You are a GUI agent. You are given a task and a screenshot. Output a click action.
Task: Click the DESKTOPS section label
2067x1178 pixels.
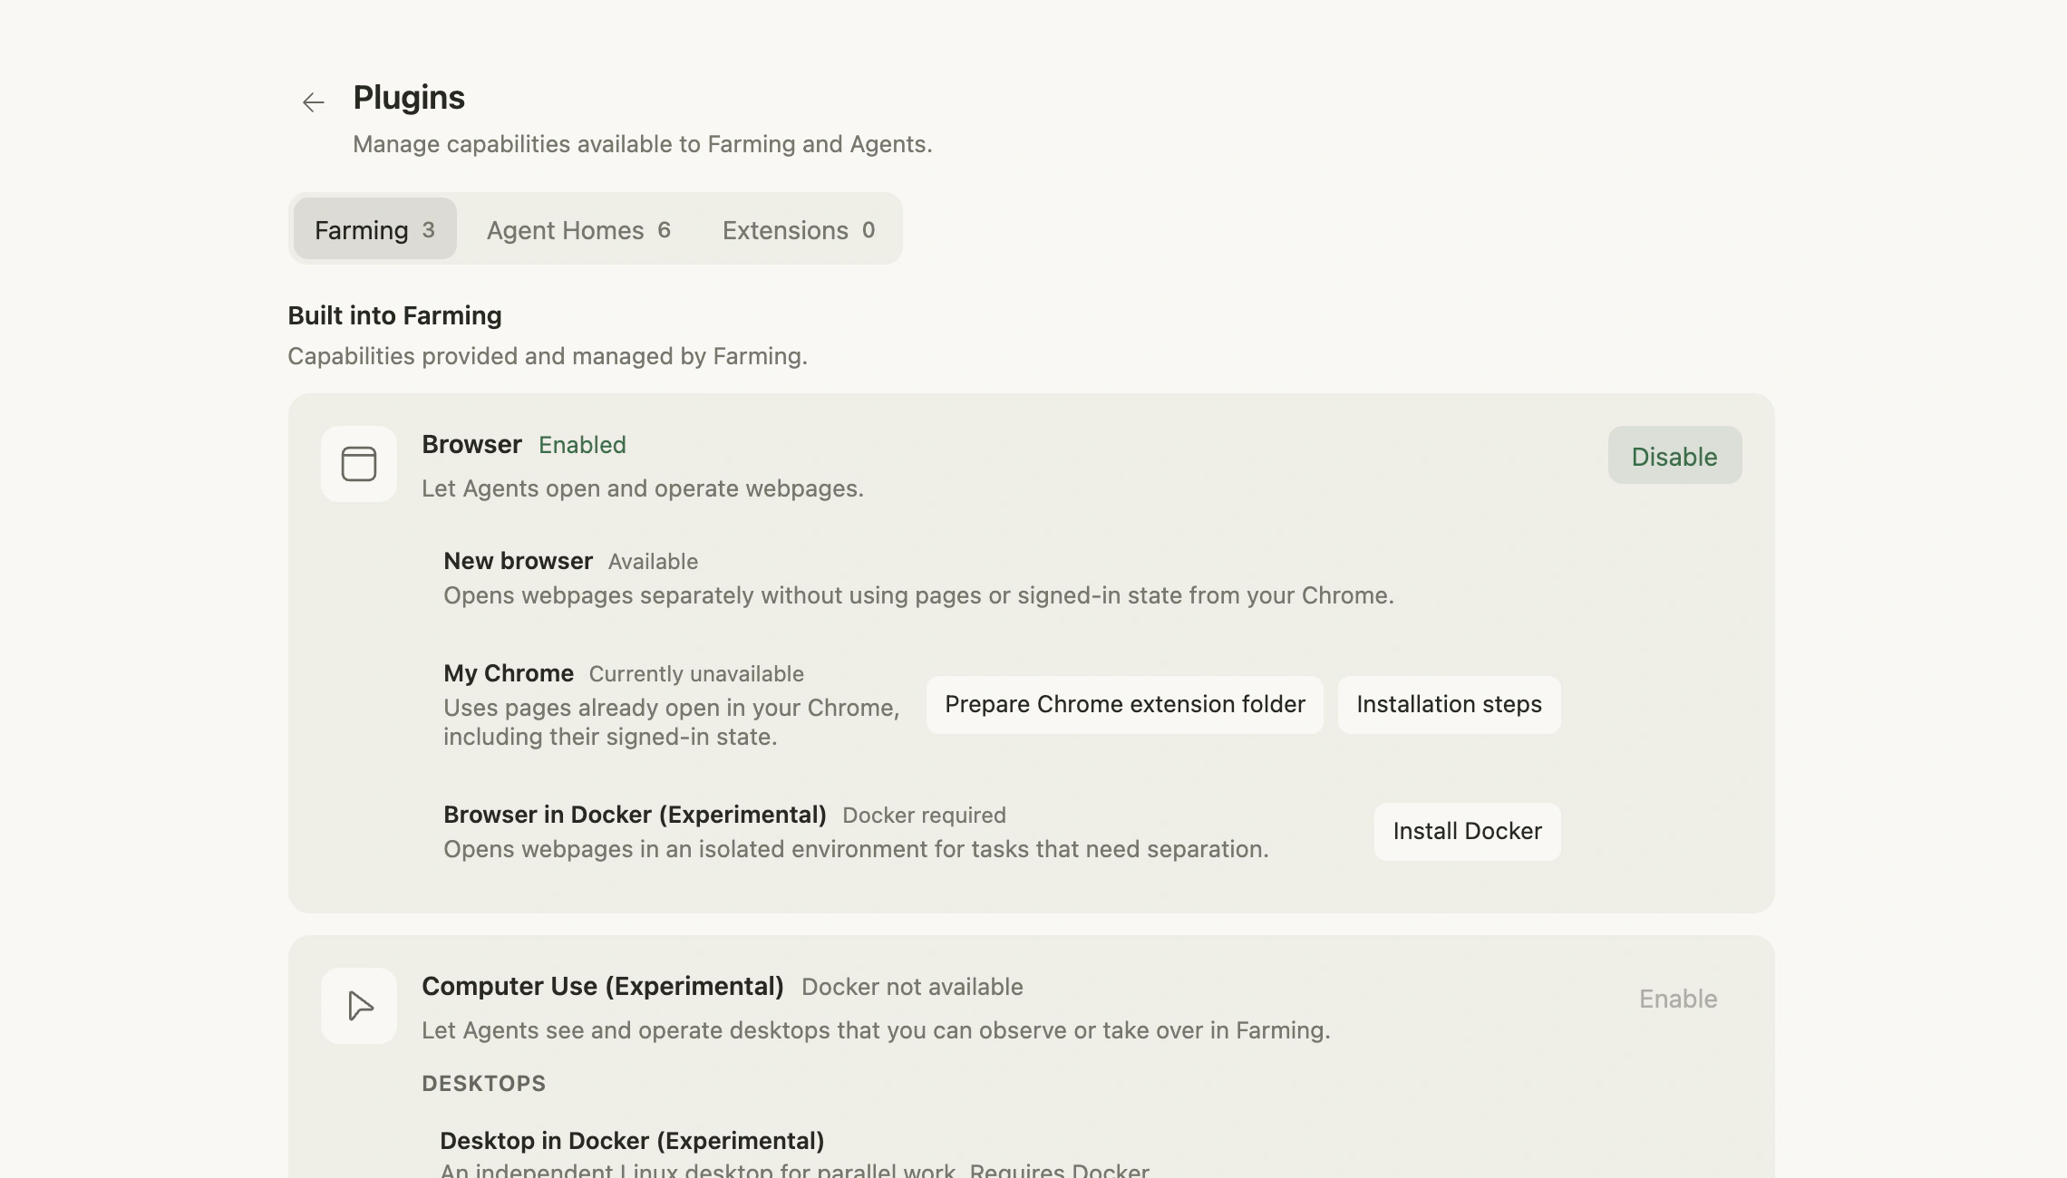[x=484, y=1084]
